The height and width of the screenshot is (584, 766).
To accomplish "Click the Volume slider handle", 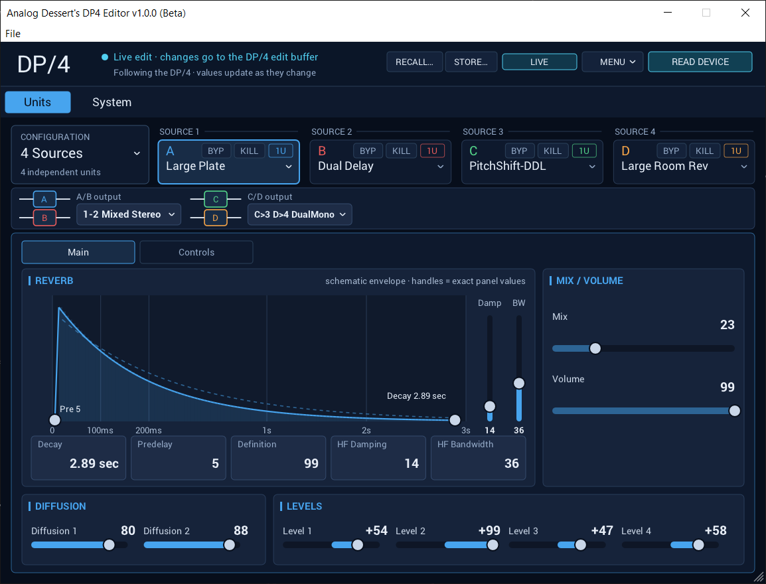I will tap(734, 411).
